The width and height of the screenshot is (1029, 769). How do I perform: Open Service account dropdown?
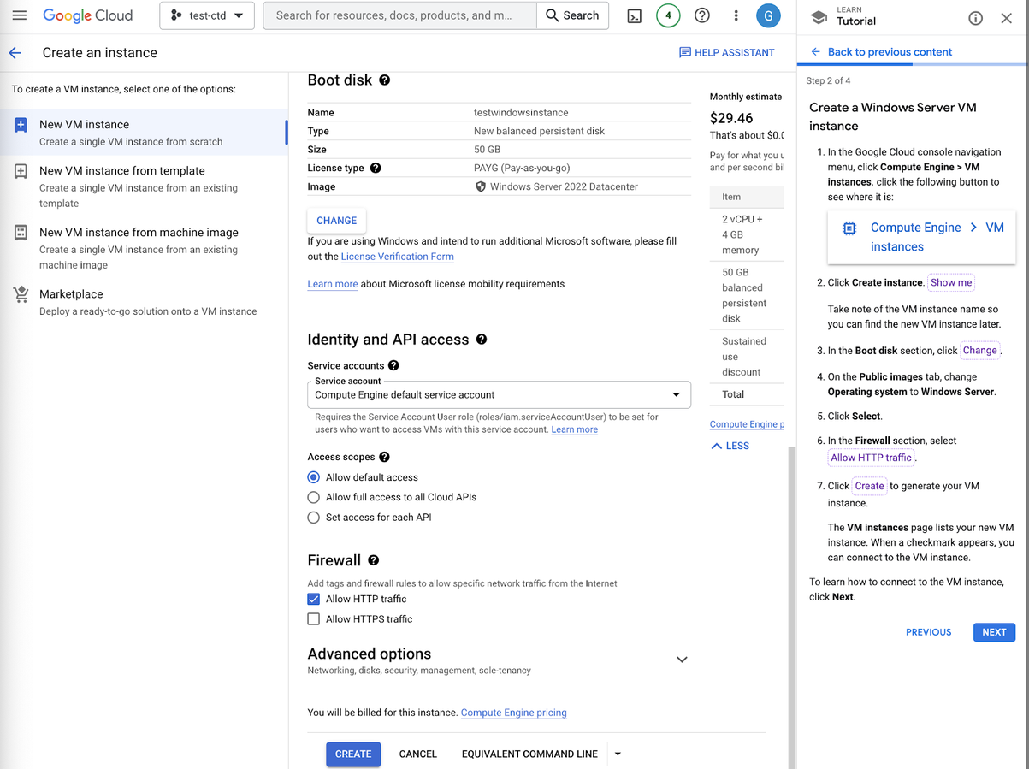coord(499,395)
